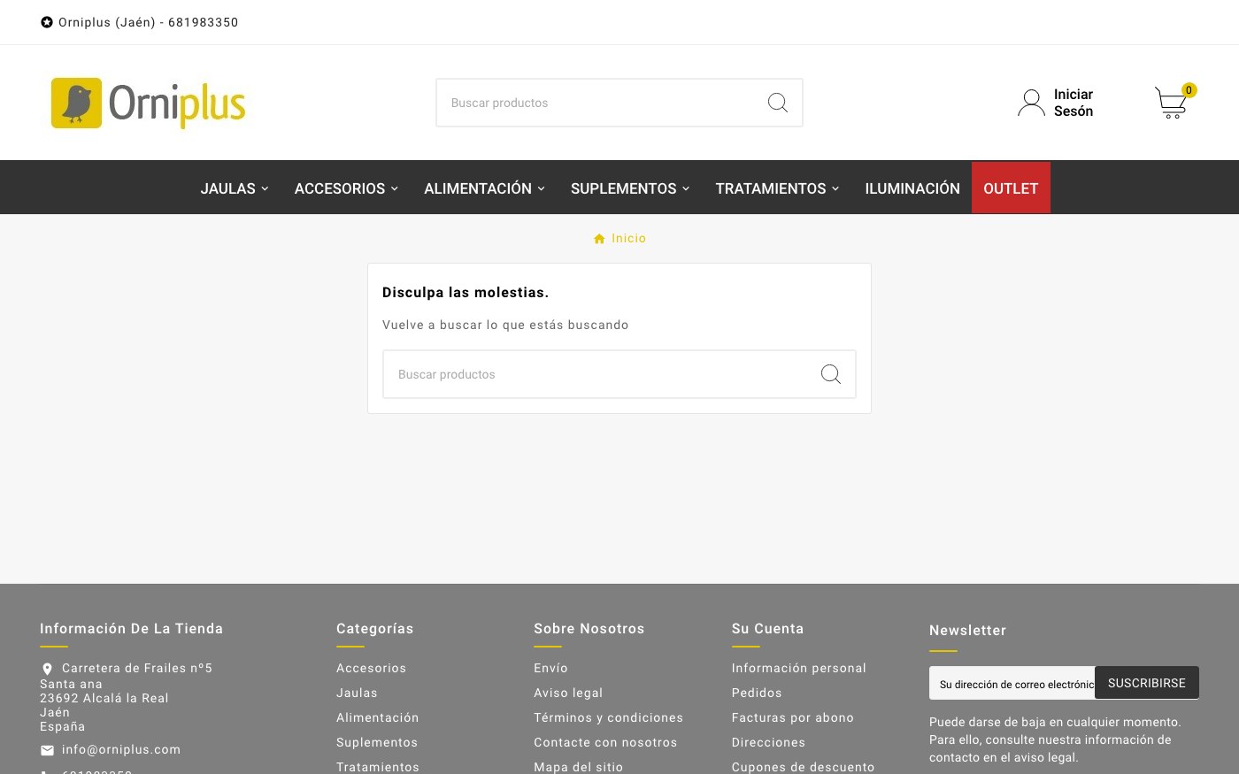Click the user account silhouette icon
The width and height of the screenshot is (1239, 774).
coord(1031,103)
